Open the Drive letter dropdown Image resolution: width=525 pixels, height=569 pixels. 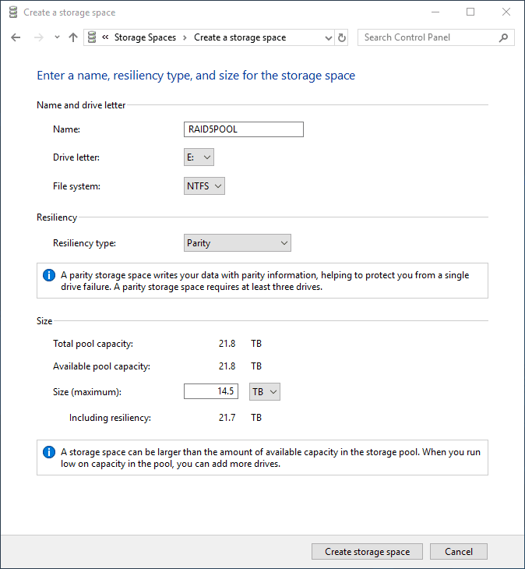199,157
